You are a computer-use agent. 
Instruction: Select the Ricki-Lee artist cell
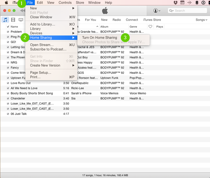coord(77,88)
